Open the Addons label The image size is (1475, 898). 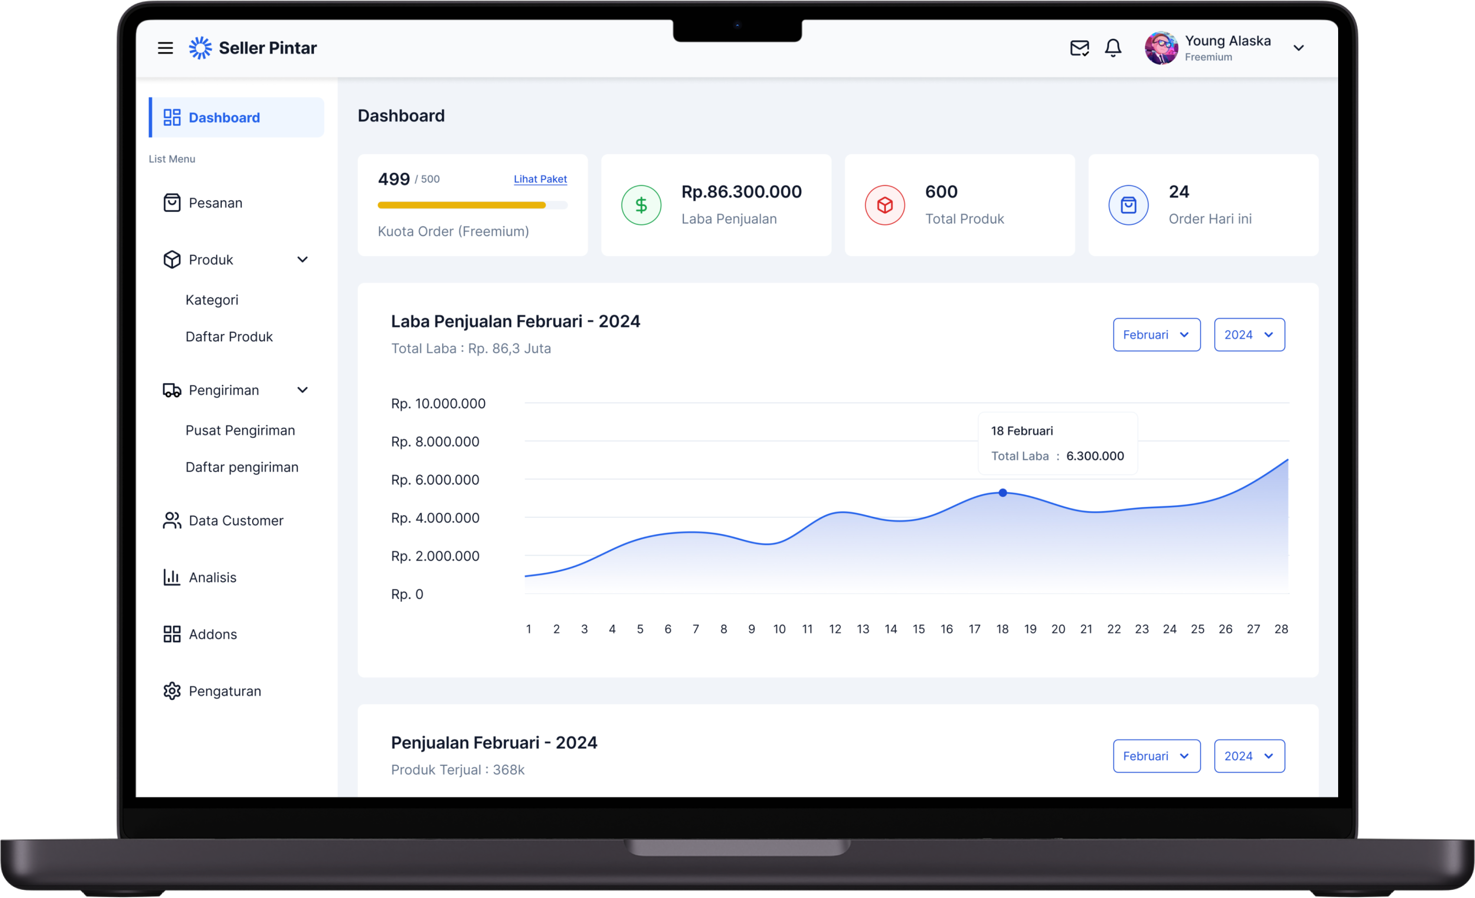(213, 634)
